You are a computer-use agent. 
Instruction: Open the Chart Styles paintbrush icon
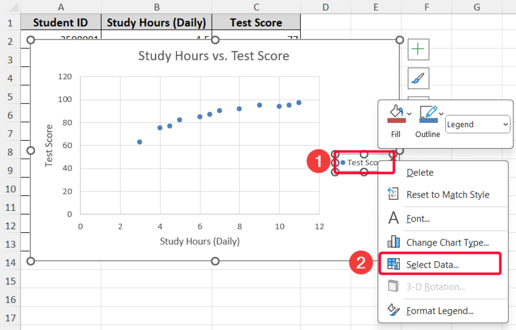(418, 78)
